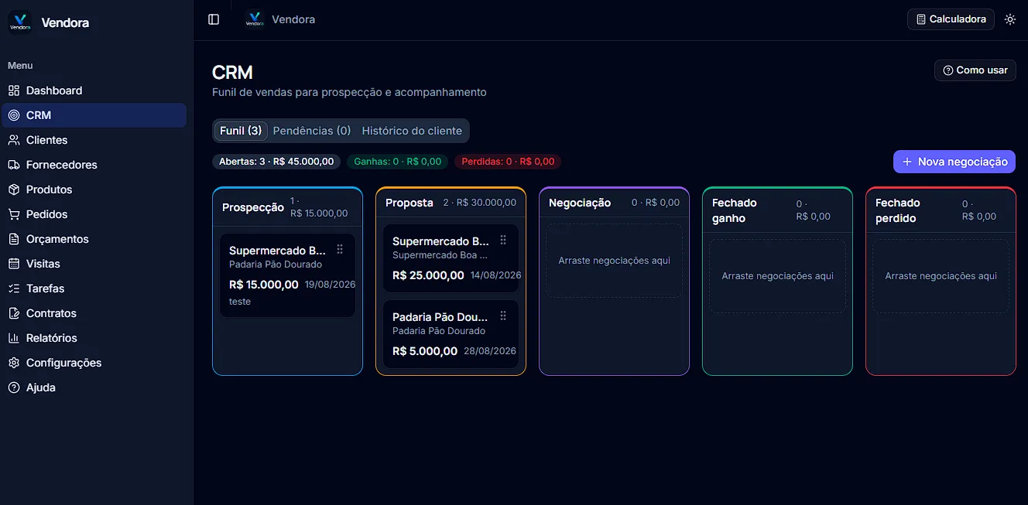The image size is (1028, 505).
Task: Click the 'teste' note on Prospecção card
Action: [x=240, y=302]
